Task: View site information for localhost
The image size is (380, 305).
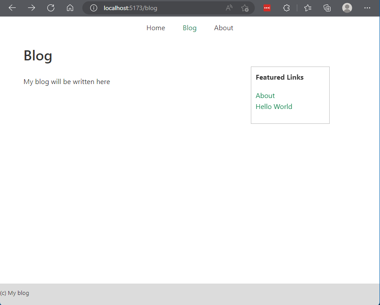Action: coord(94,7)
